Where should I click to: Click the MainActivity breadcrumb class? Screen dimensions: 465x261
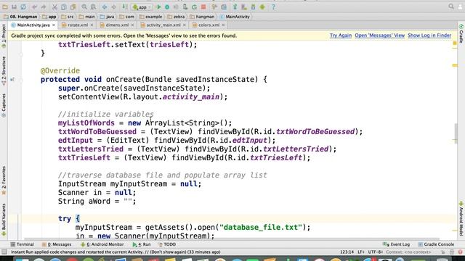pos(235,17)
